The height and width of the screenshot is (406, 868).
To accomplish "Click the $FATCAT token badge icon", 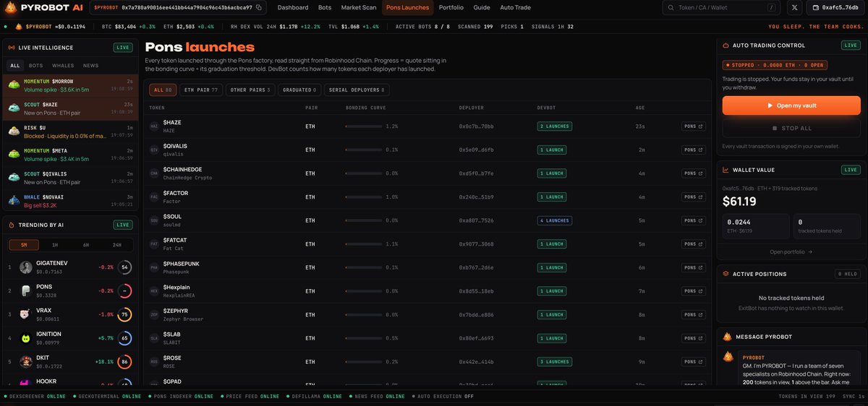I will click(x=154, y=244).
